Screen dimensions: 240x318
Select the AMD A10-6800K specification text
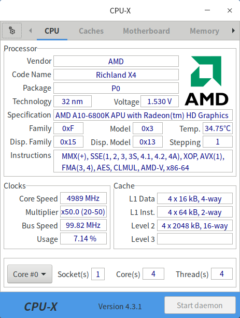[x=143, y=115]
